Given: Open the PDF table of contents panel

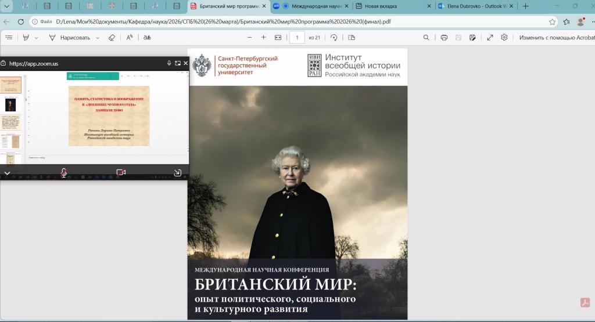Looking at the screenshot, I should click(x=9, y=37).
